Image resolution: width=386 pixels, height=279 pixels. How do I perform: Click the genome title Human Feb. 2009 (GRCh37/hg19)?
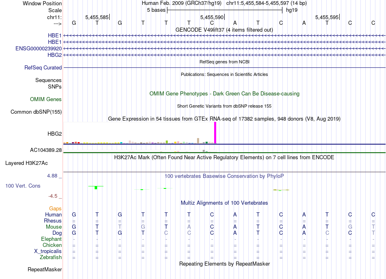tap(182, 3)
